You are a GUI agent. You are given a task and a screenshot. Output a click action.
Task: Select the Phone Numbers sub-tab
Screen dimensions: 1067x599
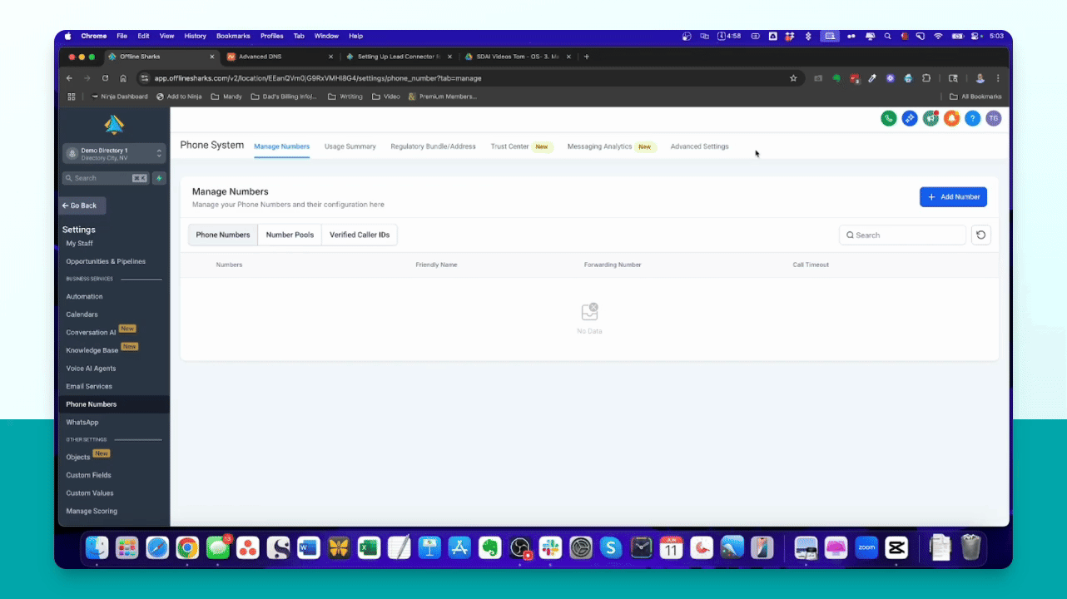222,235
